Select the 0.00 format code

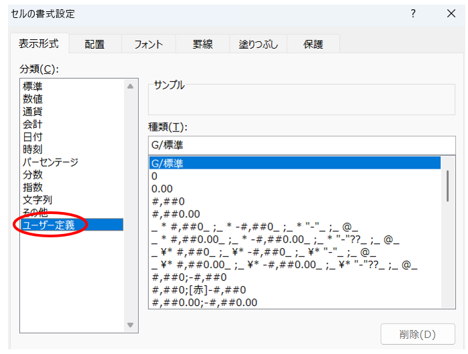[x=162, y=189]
